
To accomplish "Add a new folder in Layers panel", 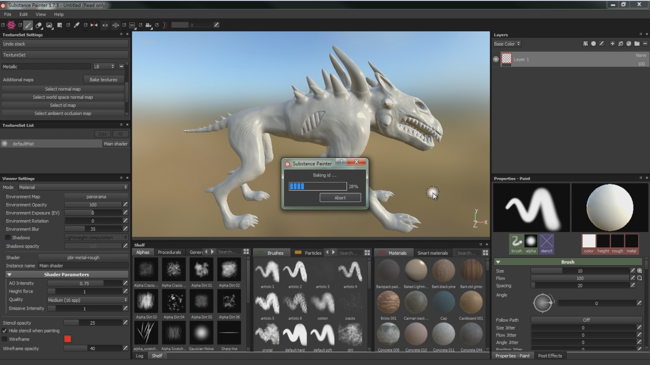I will pyautogui.click(x=637, y=44).
